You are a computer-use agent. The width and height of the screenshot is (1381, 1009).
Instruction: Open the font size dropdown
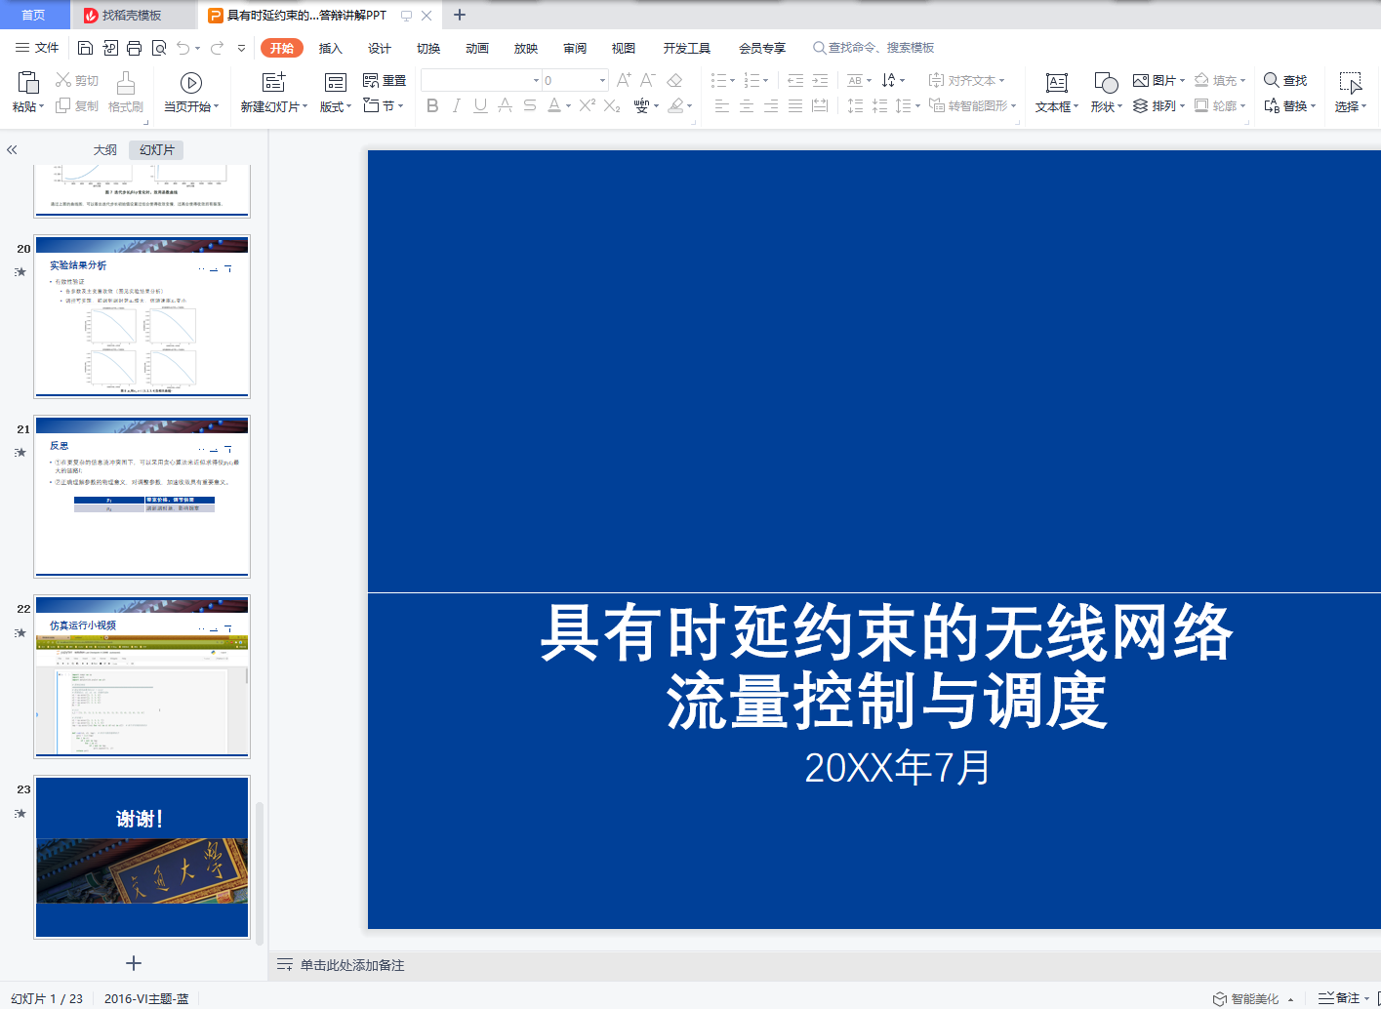[602, 80]
